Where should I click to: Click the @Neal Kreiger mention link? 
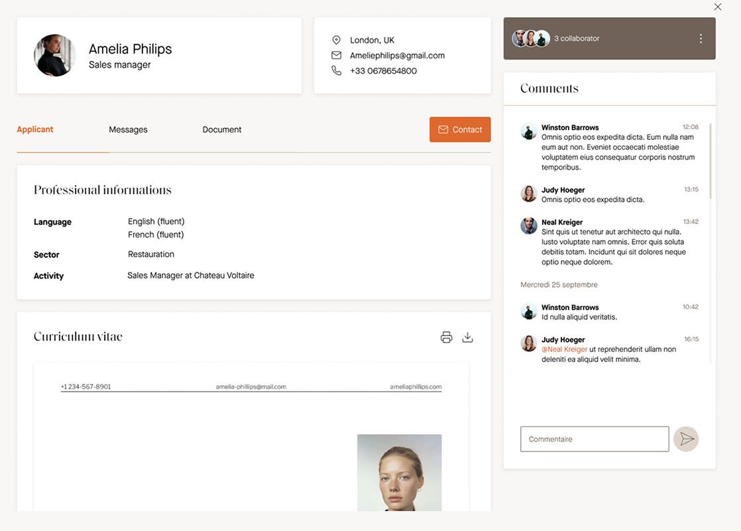click(564, 349)
